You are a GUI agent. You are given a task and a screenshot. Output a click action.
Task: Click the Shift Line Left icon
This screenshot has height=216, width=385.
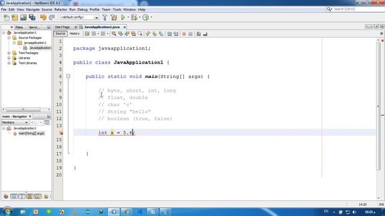[x=169, y=34]
